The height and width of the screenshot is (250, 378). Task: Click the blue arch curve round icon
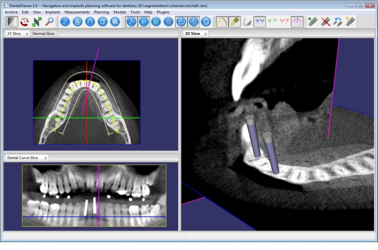click(90, 22)
